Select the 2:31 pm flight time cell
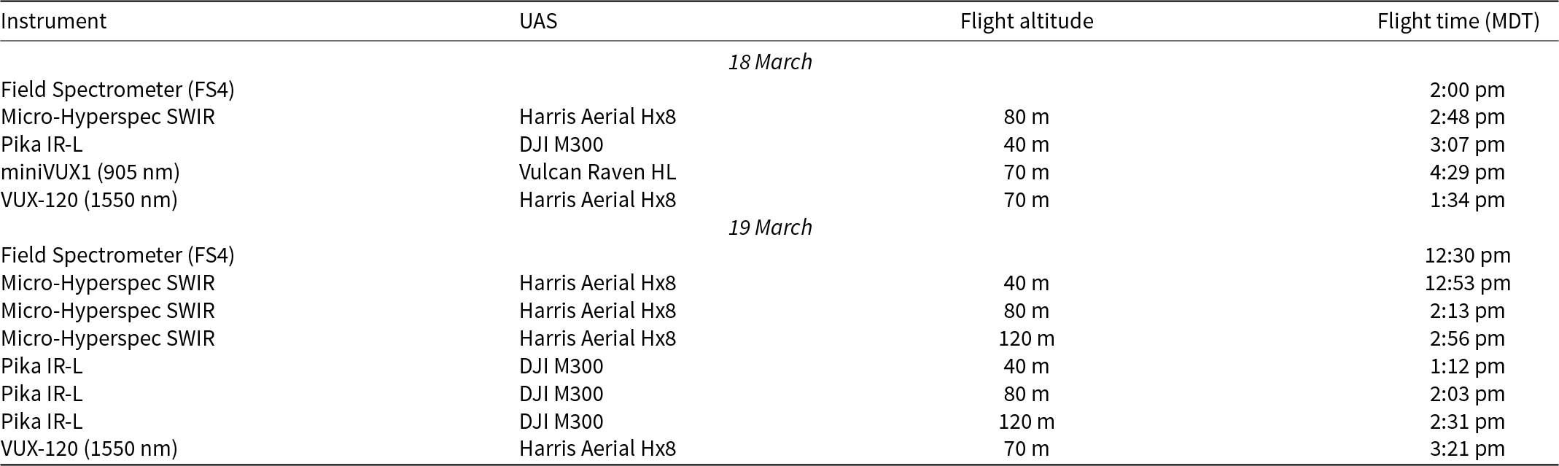 [1467, 422]
